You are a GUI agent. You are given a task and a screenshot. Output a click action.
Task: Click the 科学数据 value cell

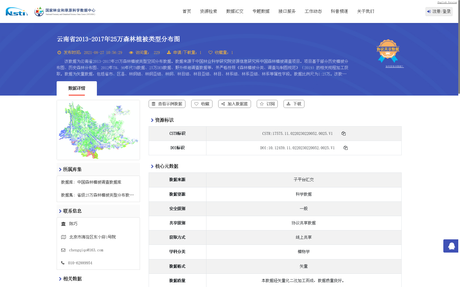(x=304, y=194)
